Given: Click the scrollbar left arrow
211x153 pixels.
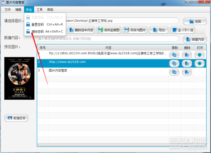Looking at the screenshot, I should 38,145.
